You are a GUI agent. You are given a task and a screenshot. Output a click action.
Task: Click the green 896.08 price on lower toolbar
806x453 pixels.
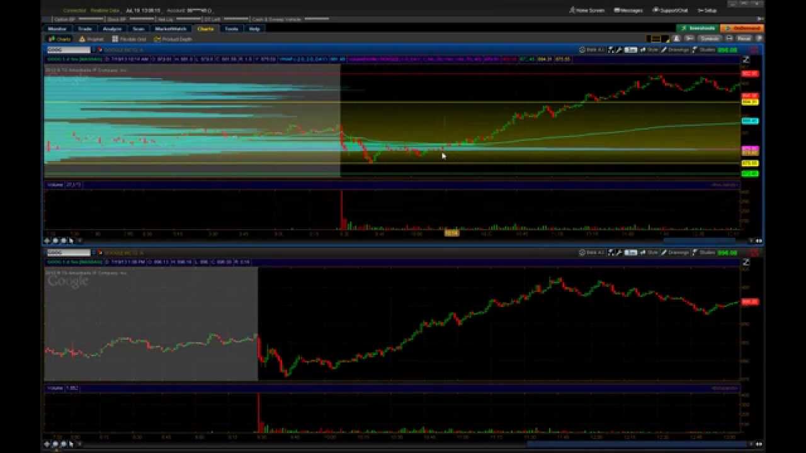[x=727, y=252]
